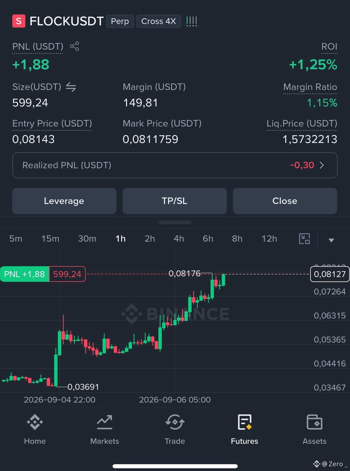This screenshot has width=350, height=471.
Task: Go to the Home tab icon
Action: pos(35,422)
